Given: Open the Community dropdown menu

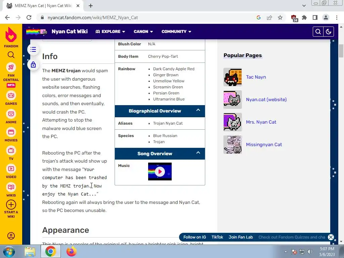Looking at the screenshot, I should click(176, 32).
